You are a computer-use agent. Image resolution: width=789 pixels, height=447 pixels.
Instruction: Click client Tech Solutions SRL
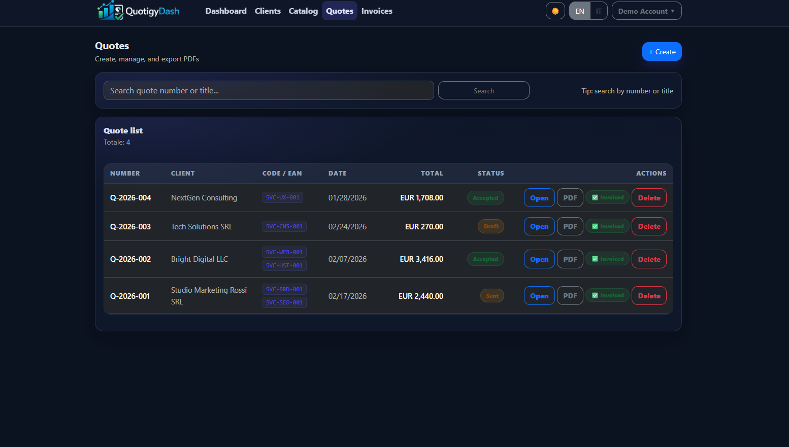pos(202,227)
